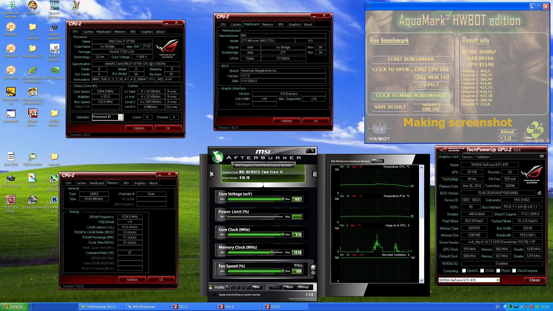This screenshot has width=553, height=311.
Task: Click the GPU-Z Close button
Action: pyautogui.click(x=535, y=280)
